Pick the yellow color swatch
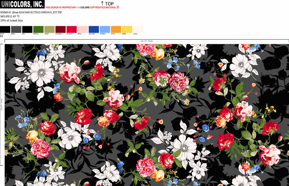 (x=127, y=30)
